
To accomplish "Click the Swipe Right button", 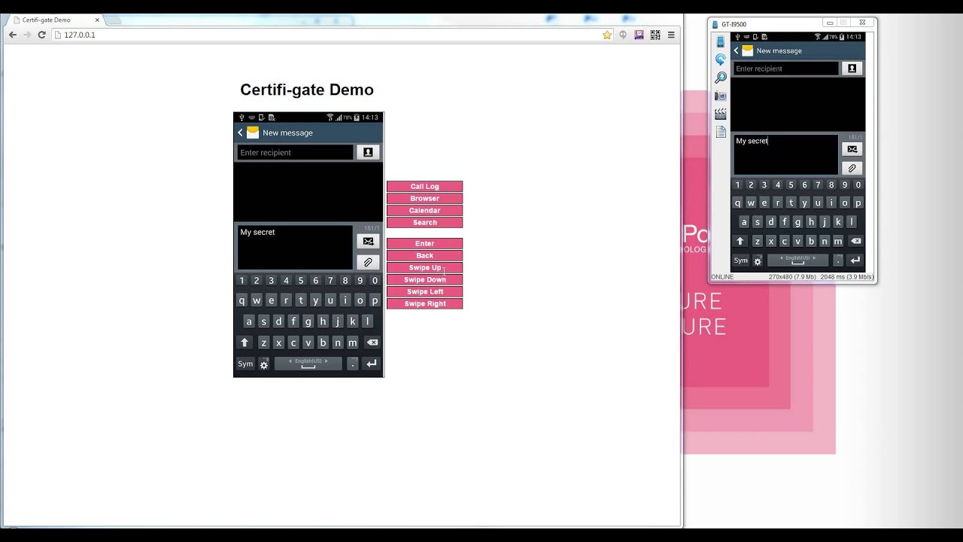I will pyautogui.click(x=424, y=304).
